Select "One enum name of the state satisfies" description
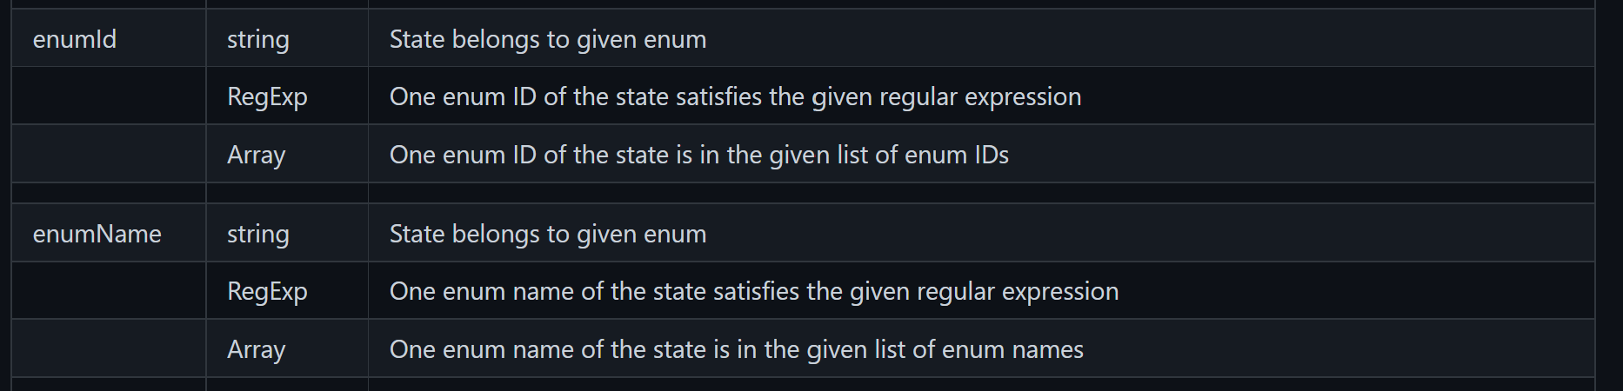The height and width of the screenshot is (391, 1623). (x=753, y=291)
